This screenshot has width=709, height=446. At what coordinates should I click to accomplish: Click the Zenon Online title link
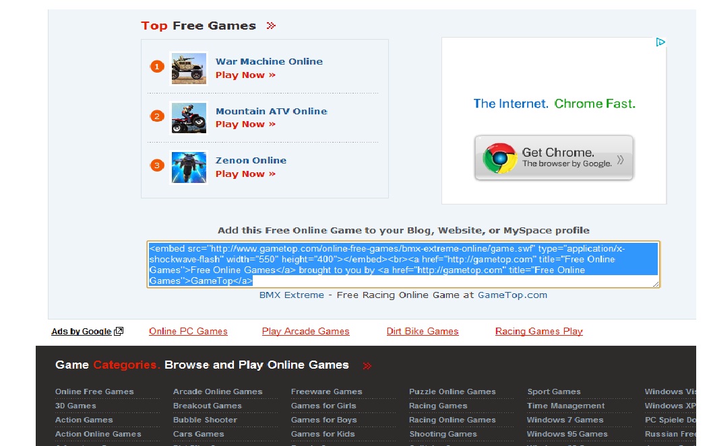[x=251, y=160]
